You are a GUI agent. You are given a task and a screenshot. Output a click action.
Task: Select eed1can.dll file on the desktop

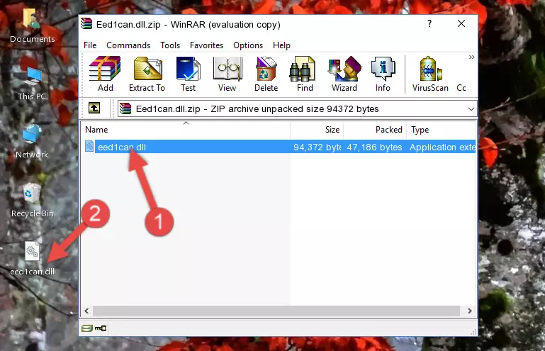tap(32, 259)
